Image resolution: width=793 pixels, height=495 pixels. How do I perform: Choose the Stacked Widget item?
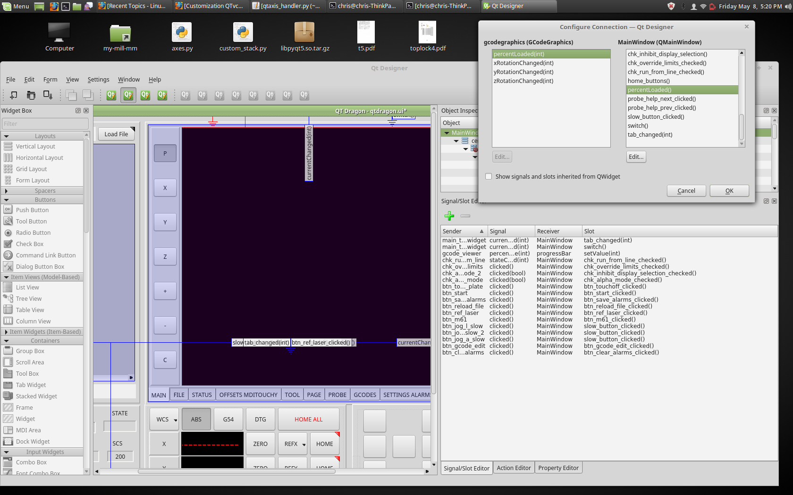(x=36, y=396)
